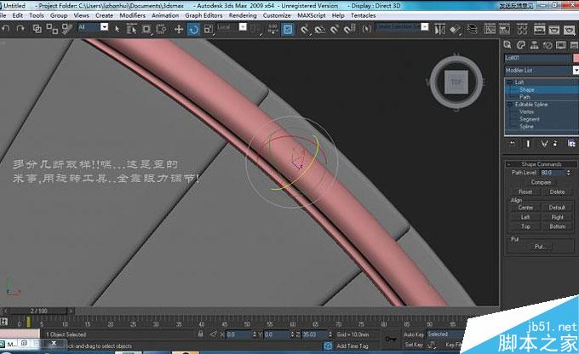Undo the last action
Image resolution: width=579 pixels, height=354 pixels.
coord(6,28)
